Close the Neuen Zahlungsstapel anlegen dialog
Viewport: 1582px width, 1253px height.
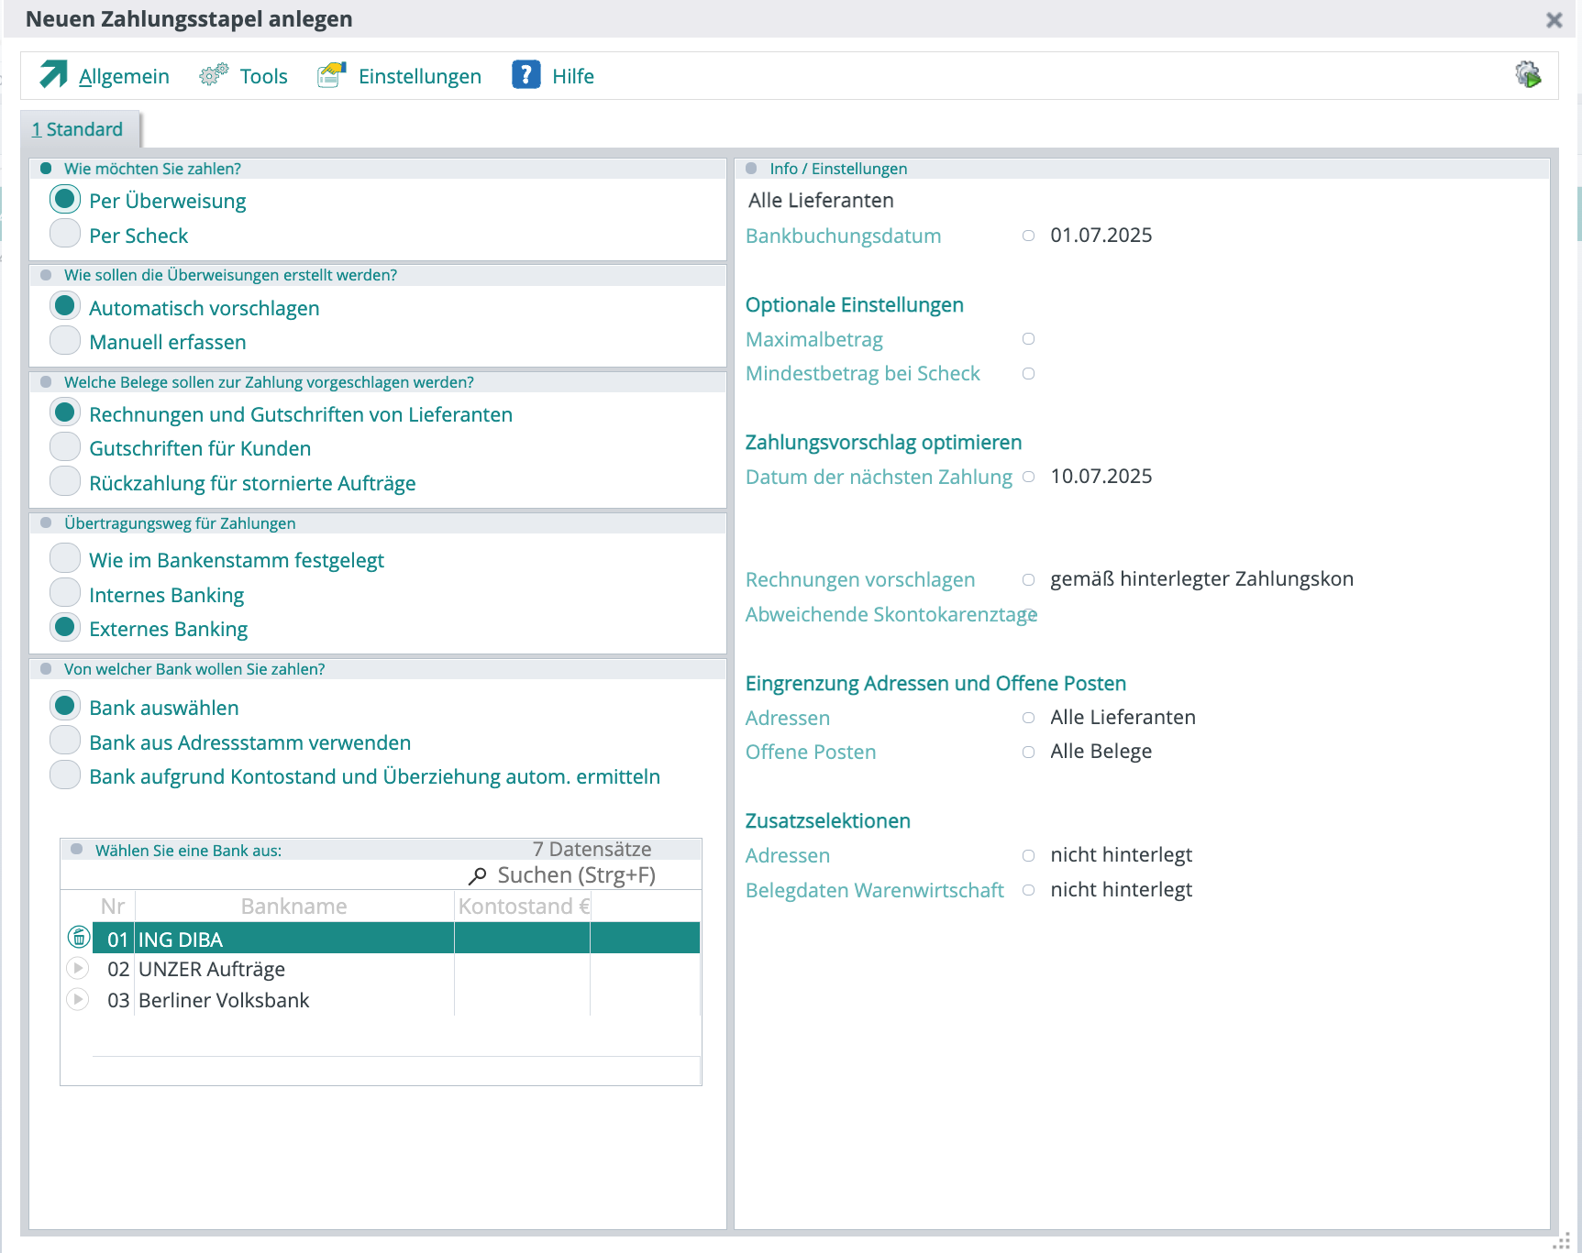coord(1554,19)
